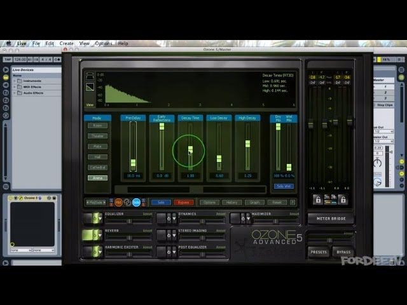Viewport: 407px width, 305px height.
Task: Click the Ozone 5 device save icon
Action: (54, 198)
